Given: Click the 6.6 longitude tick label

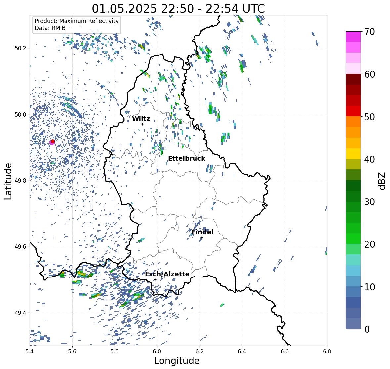Looking at the screenshot, I should pos(285,351).
